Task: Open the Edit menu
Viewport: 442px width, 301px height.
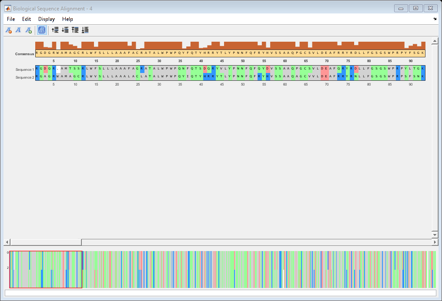Action: (27, 19)
